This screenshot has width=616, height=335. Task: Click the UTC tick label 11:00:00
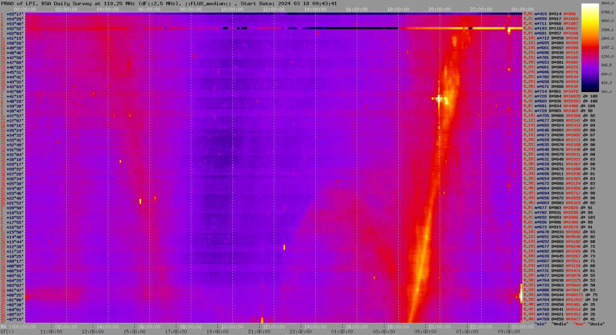(51, 332)
